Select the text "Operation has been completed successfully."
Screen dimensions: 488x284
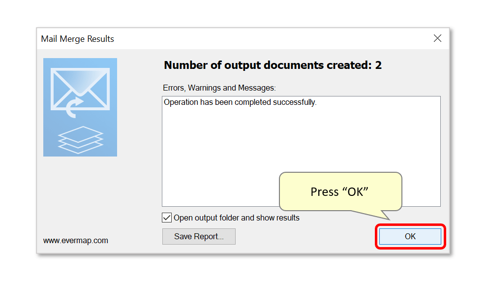[x=240, y=102]
